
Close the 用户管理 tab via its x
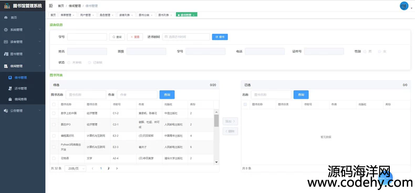(93, 15)
